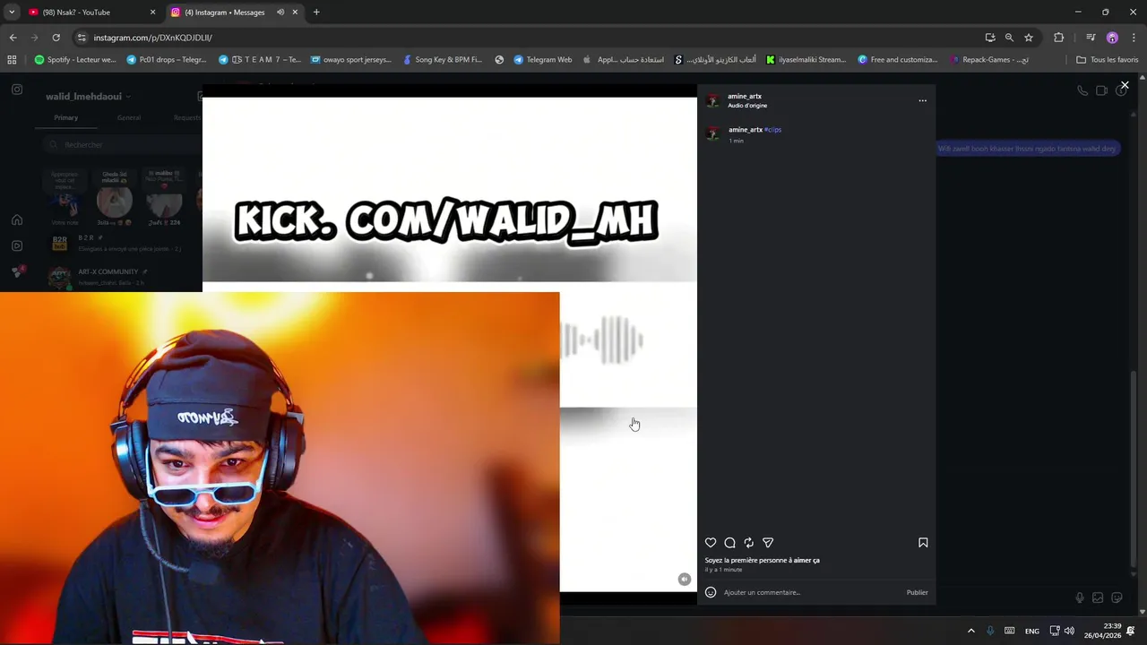
Task: Open Messages icon with notification badge
Action: click(x=17, y=271)
